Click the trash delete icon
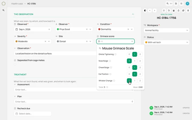The height and width of the screenshot is (120, 192). (188, 10)
